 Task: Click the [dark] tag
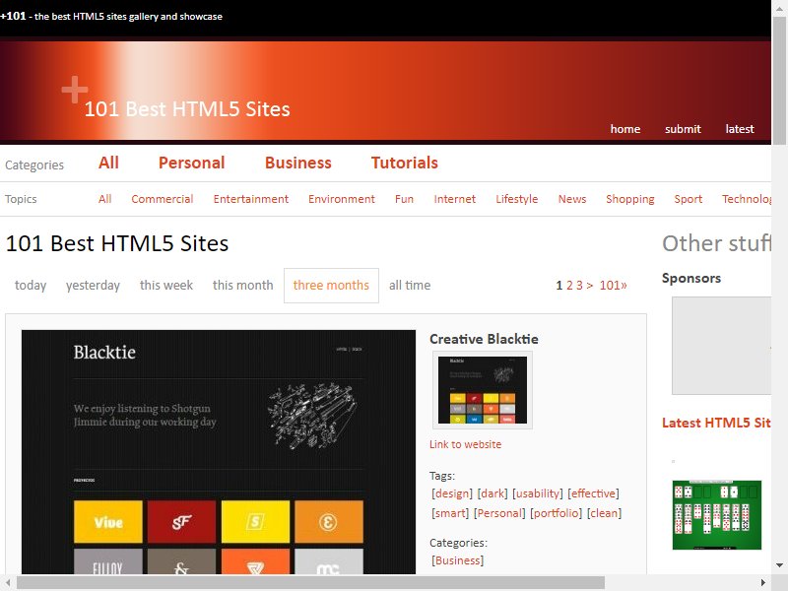tap(492, 493)
